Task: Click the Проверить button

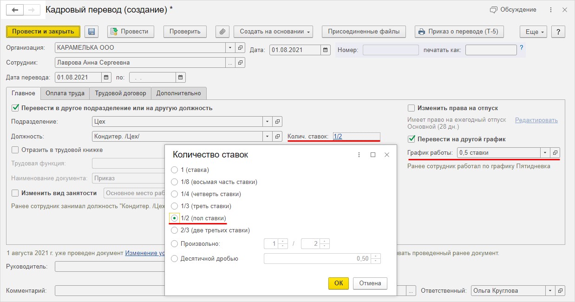Action: 185,32
